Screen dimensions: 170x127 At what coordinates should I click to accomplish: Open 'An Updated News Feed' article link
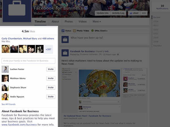click(87, 116)
